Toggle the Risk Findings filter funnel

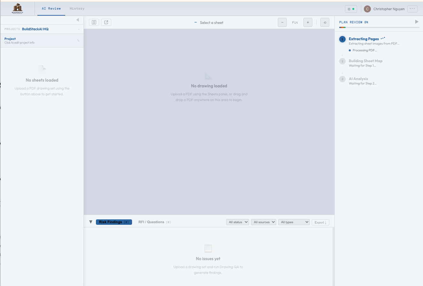click(91, 222)
